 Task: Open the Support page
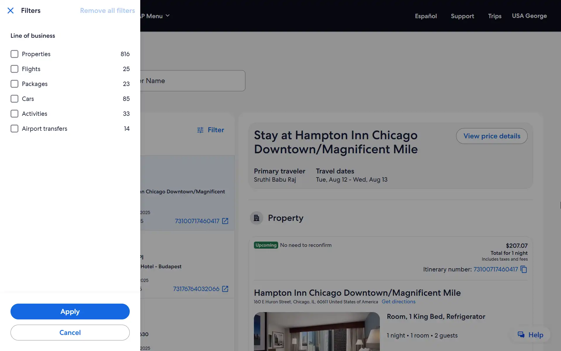[462, 16]
